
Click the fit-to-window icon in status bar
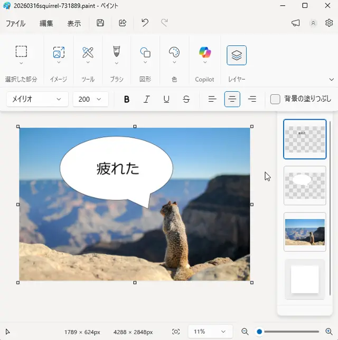pos(176,332)
